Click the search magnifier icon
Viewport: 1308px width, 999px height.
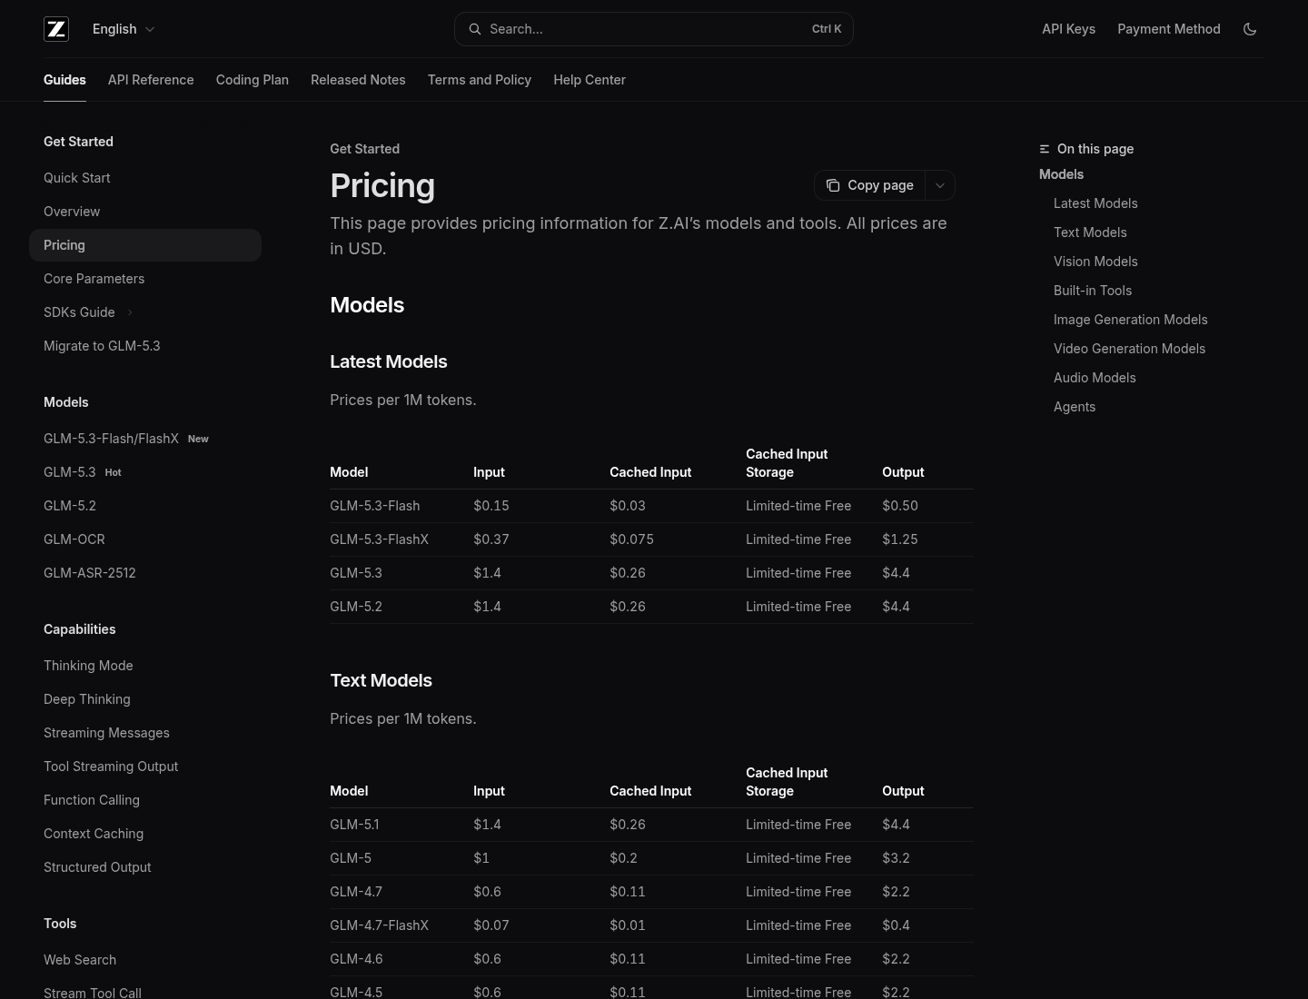pyautogui.click(x=474, y=29)
